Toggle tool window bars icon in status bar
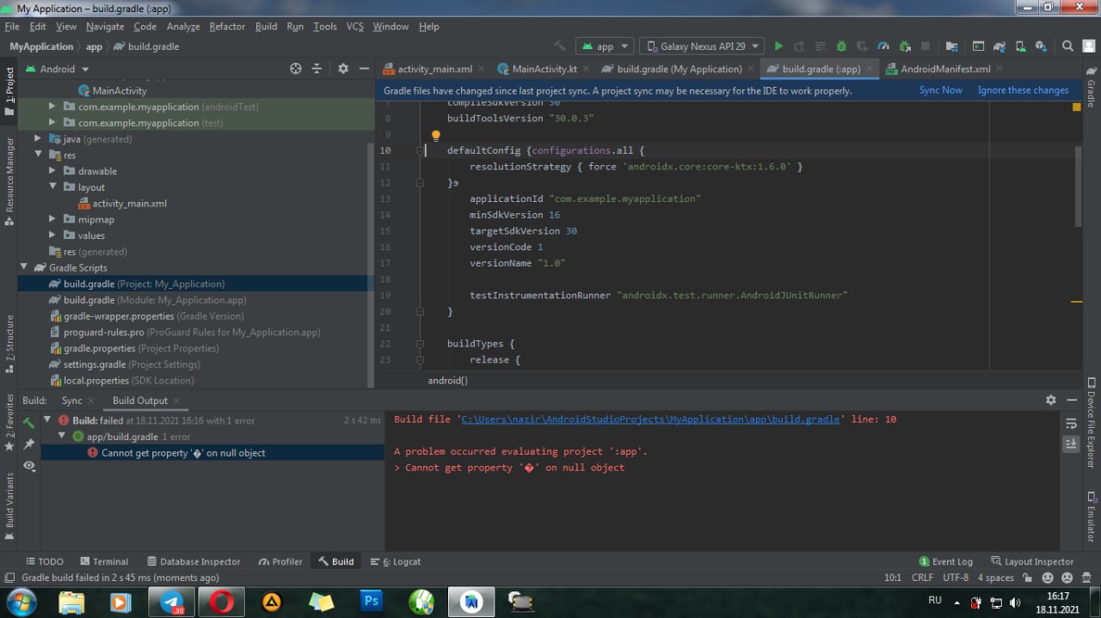The height and width of the screenshot is (618, 1101). click(x=9, y=578)
